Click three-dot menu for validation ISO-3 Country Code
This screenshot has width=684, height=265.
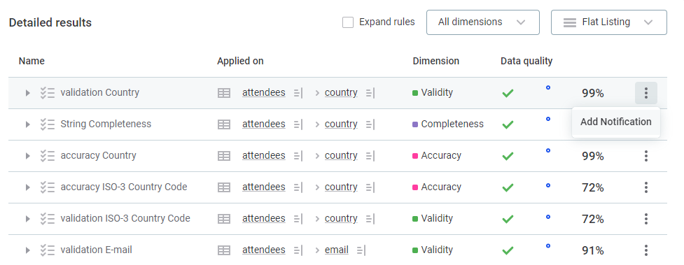(646, 218)
